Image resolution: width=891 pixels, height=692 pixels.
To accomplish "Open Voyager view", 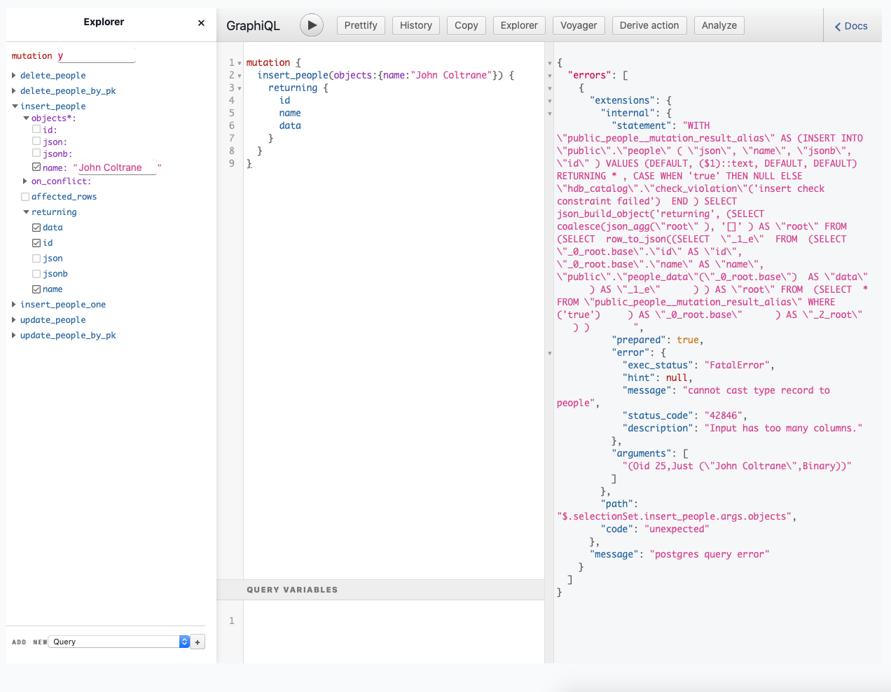I will tap(579, 25).
